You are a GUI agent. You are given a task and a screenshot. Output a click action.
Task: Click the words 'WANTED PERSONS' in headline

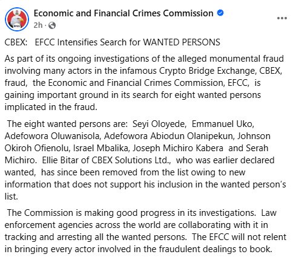tap(182, 42)
